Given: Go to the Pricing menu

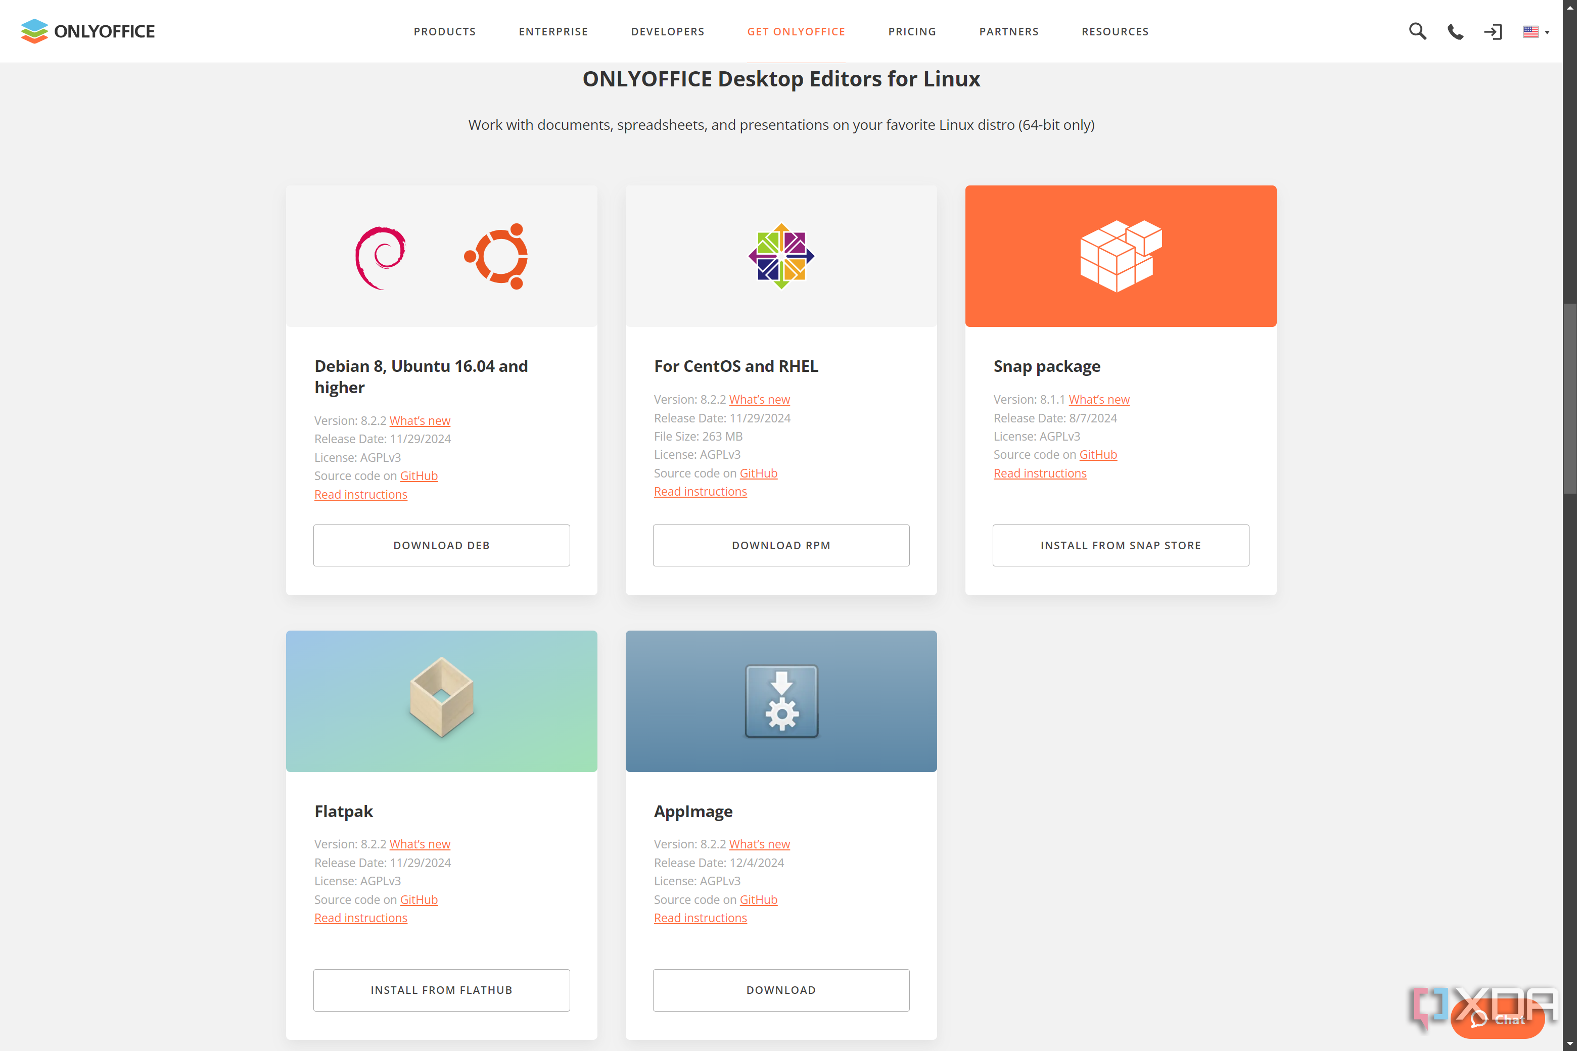Looking at the screenshot, I should pyautogui.click(x=912, y=31).
